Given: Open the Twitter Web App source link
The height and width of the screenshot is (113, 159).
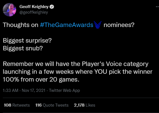Looking at the screenshot, I should point(64,90).
